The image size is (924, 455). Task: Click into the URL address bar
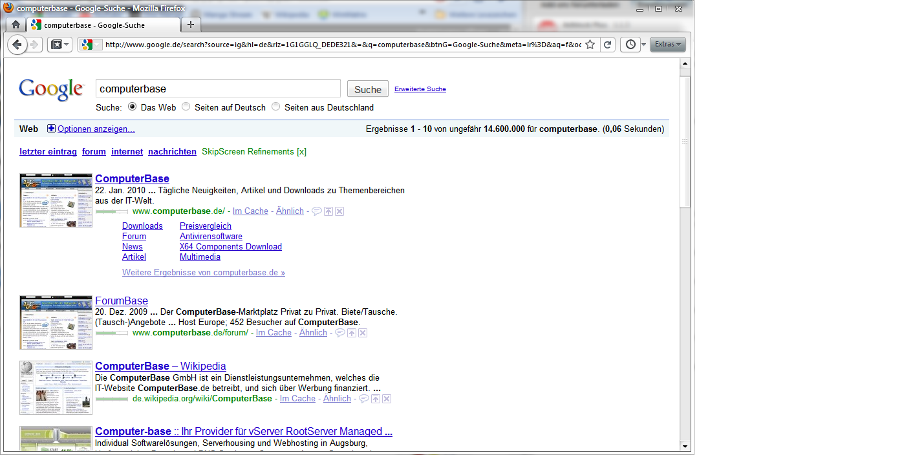tap(343, 45)
